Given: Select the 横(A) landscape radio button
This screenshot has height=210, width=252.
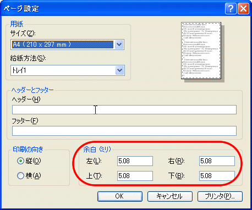Looking at the screenshot, I should (20, 175).
